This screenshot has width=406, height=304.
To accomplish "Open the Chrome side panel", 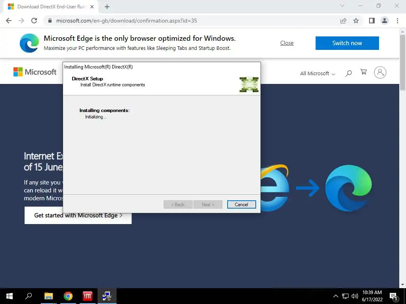I will 372,21.
